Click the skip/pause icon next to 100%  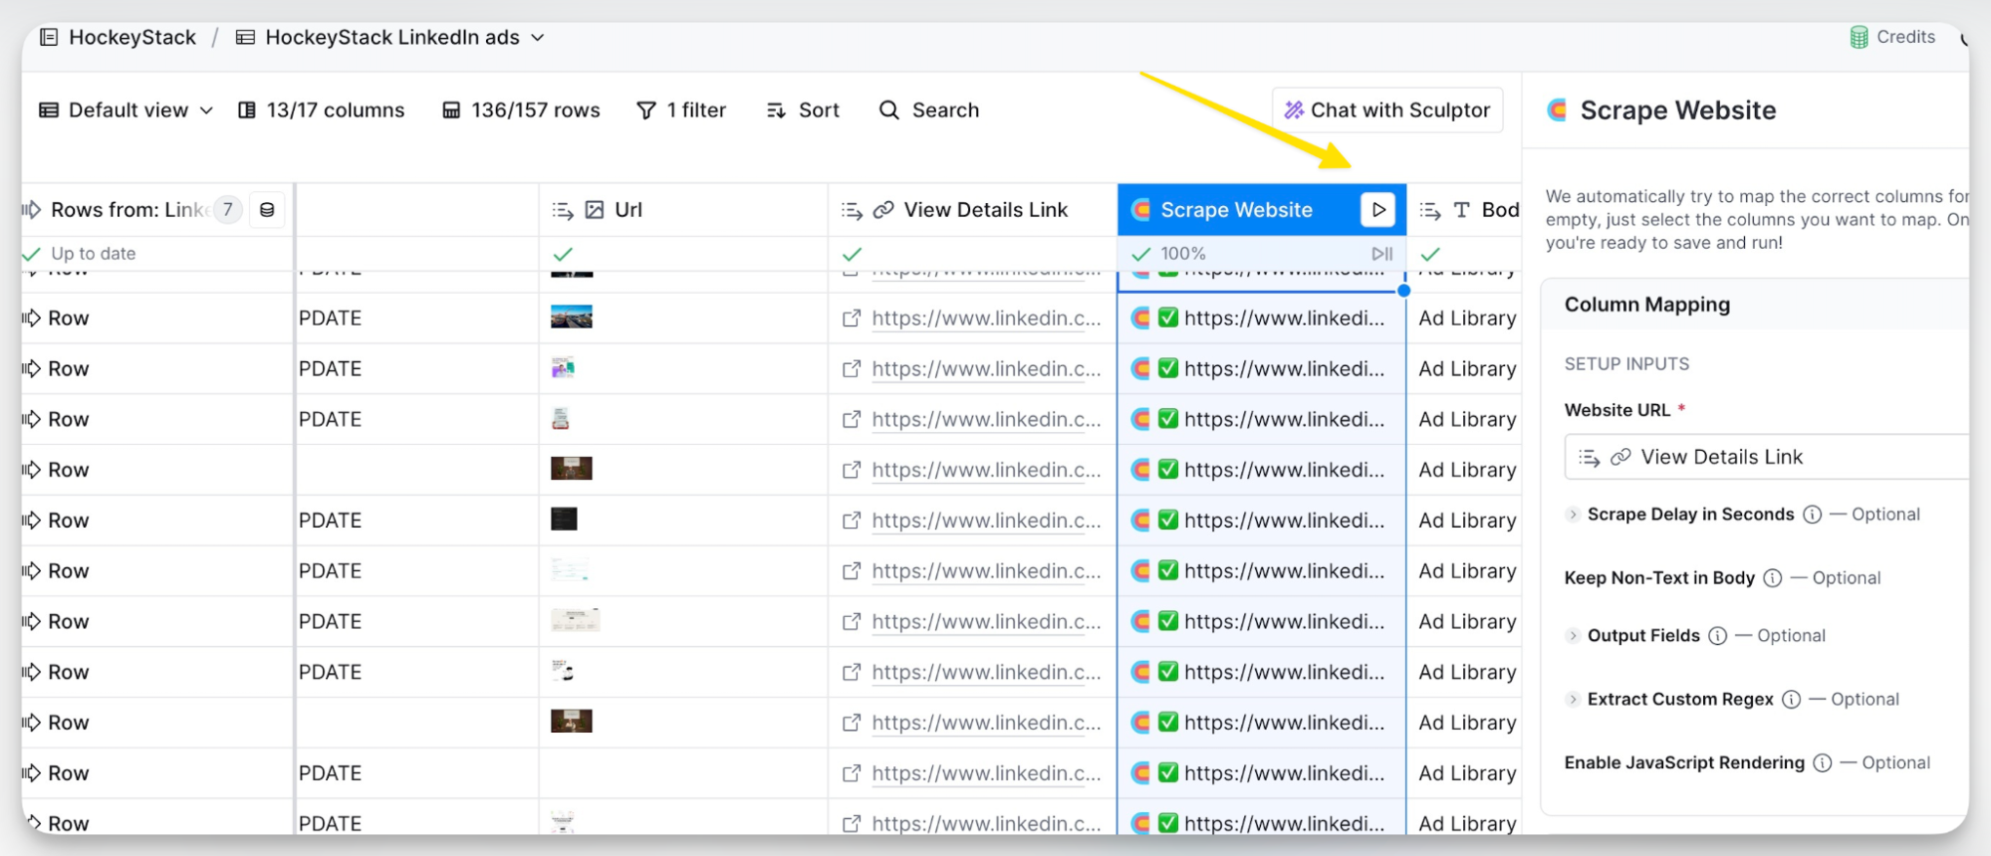[x=1381, y=254]
